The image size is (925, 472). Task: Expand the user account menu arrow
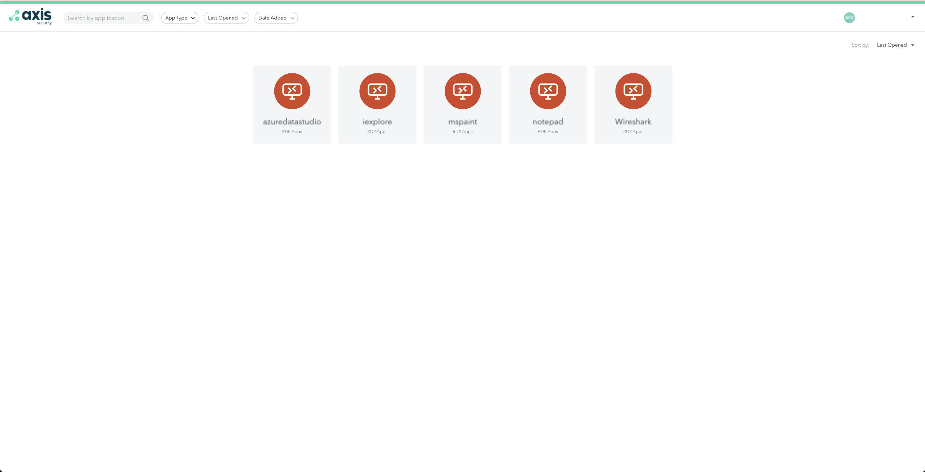click(x=912, y=17)
